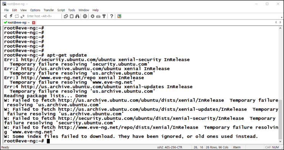Click the Quick Connect lightning icon
This screenshot has width=284, height=150.
tap(11, 16)
